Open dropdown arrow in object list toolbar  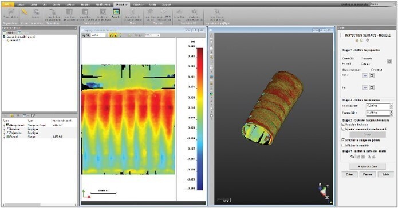click(27, 116)
